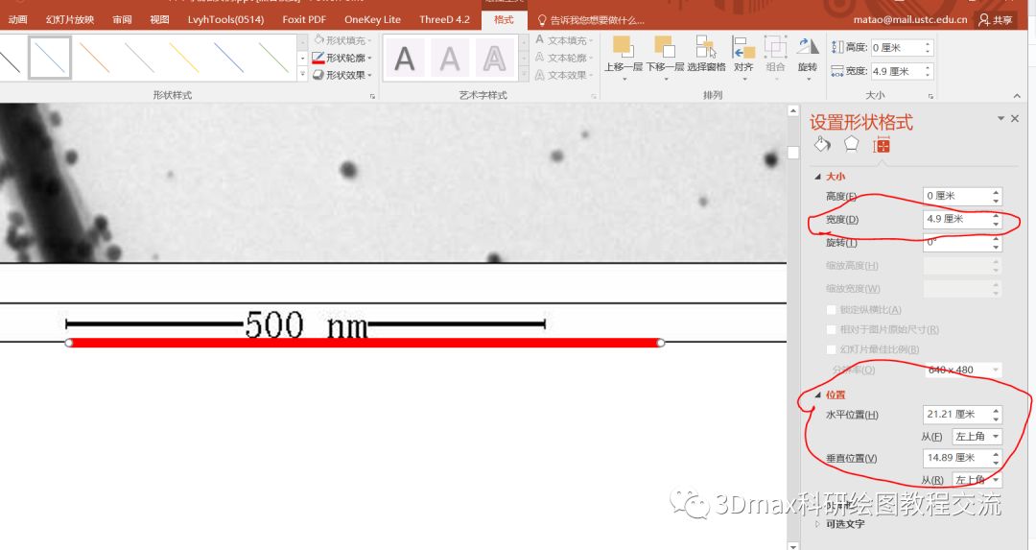Viewport: 1036px width, 550px height.
Task: Click the 下移一层 send backward icon
Action: pyautogui.click(x=665, y=47)
